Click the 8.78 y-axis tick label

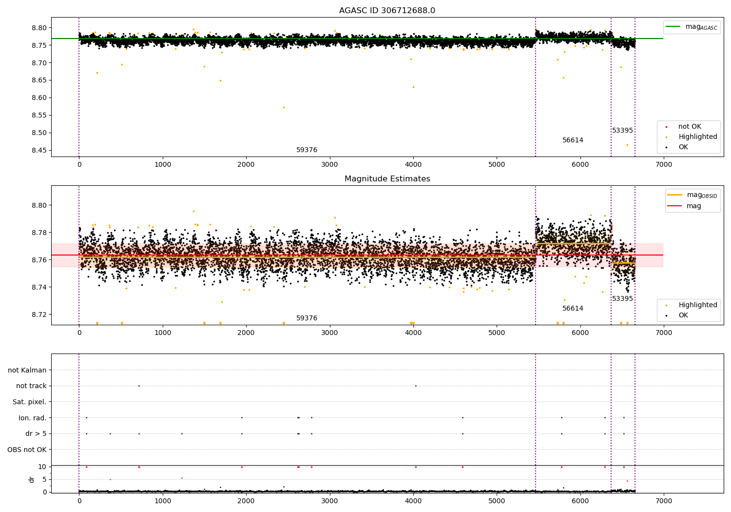click(x=39, y=233)
